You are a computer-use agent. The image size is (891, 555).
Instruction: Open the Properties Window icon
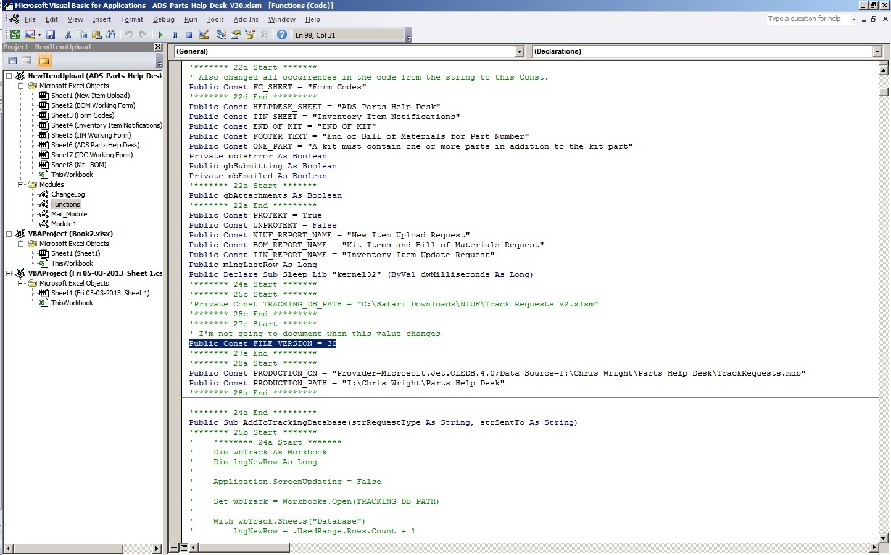pos(236,35)
